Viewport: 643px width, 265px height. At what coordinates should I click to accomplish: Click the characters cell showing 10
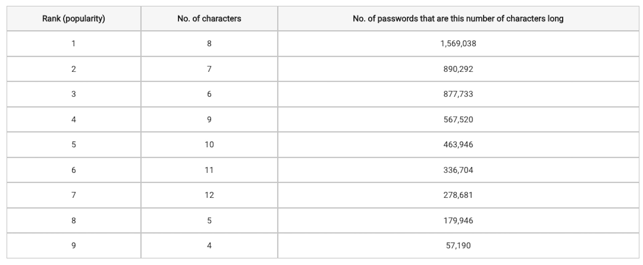pos(209,145)
